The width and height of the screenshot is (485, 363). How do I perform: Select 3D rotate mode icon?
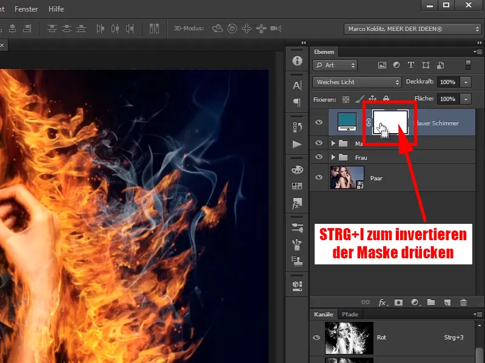point(218,28)
